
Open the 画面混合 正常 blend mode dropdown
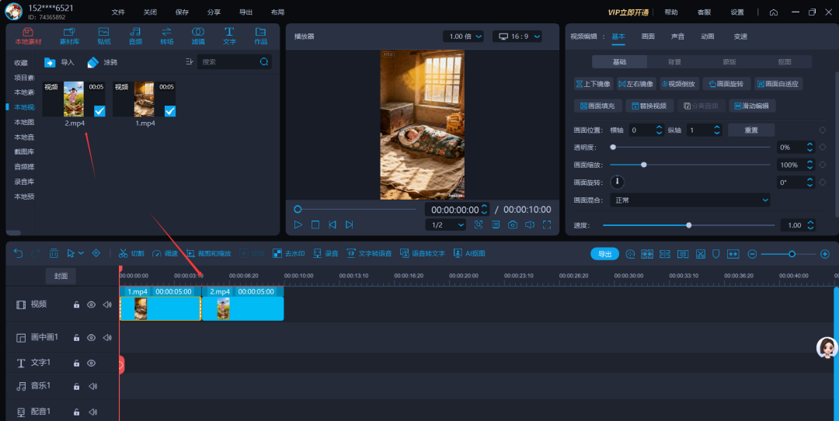pos(690,200)
